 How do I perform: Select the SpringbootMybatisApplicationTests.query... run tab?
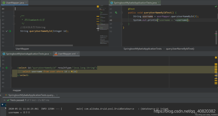point(32,95)
